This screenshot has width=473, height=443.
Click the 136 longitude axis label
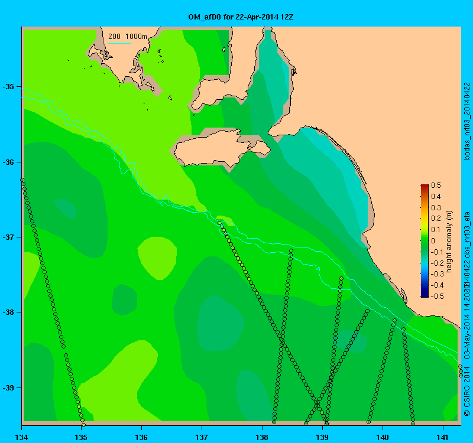[x=141, y=437]
